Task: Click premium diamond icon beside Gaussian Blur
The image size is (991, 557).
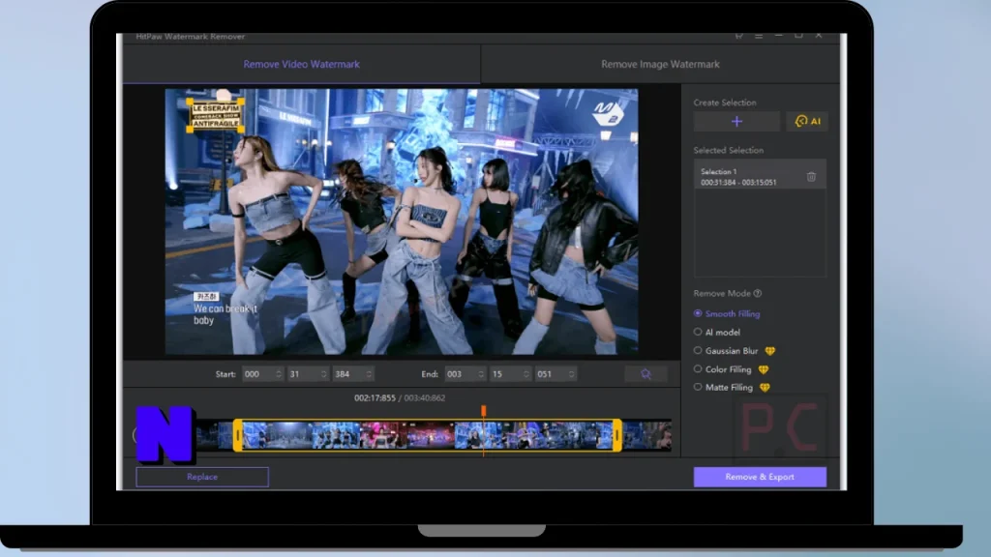Action: coord(769,351)
